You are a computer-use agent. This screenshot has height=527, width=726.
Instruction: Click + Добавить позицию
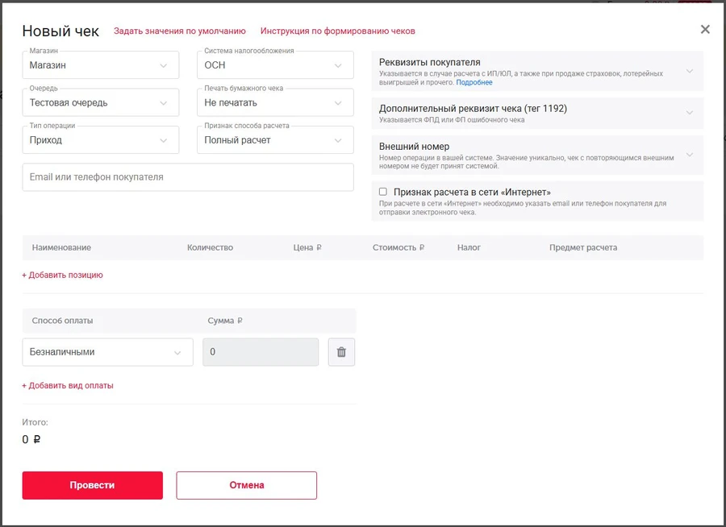pyautogui.click(x=63, y=275)
